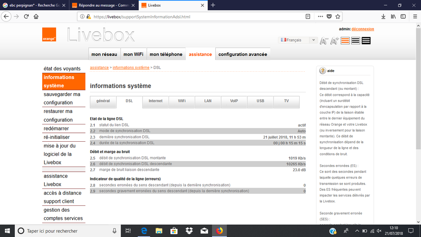Select the orange contrast theme icon

tap(345, 40)
